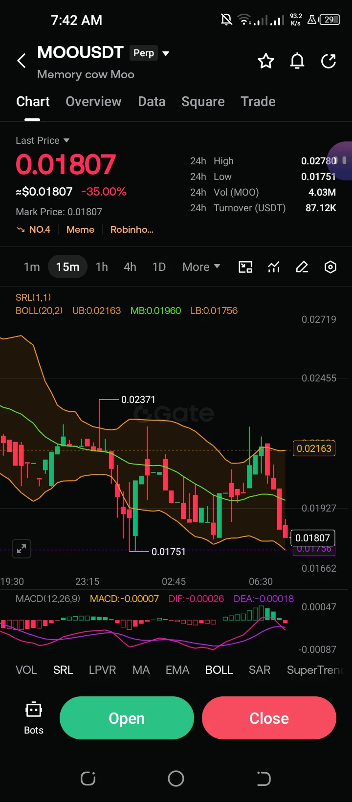Open the Meme category tag
Screen dimensions: 352x802
click(x=80, y=229)
